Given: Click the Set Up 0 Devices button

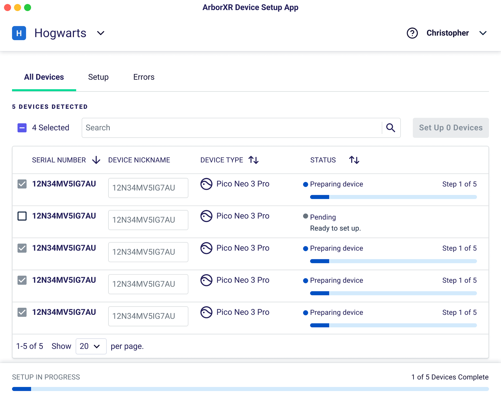Looking at the screenshot, I should 451,128.
